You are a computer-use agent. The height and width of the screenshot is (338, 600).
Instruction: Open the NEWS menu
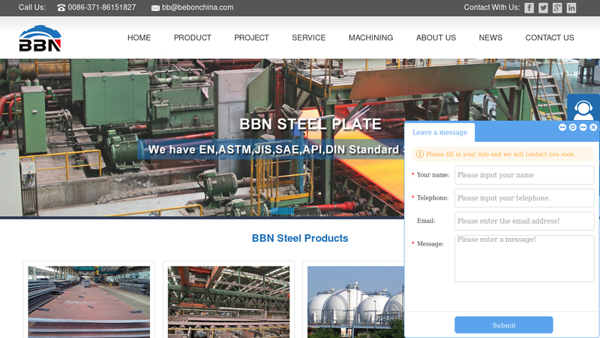pyautogui.click(x=490, y=38)
